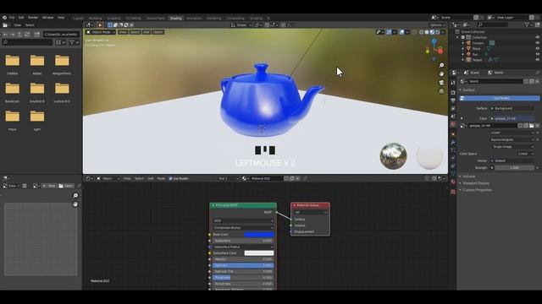Open the Color Space Linear dropdown
Screen dimensions: 542x304
pyautogui.click(x=525, y=154)
